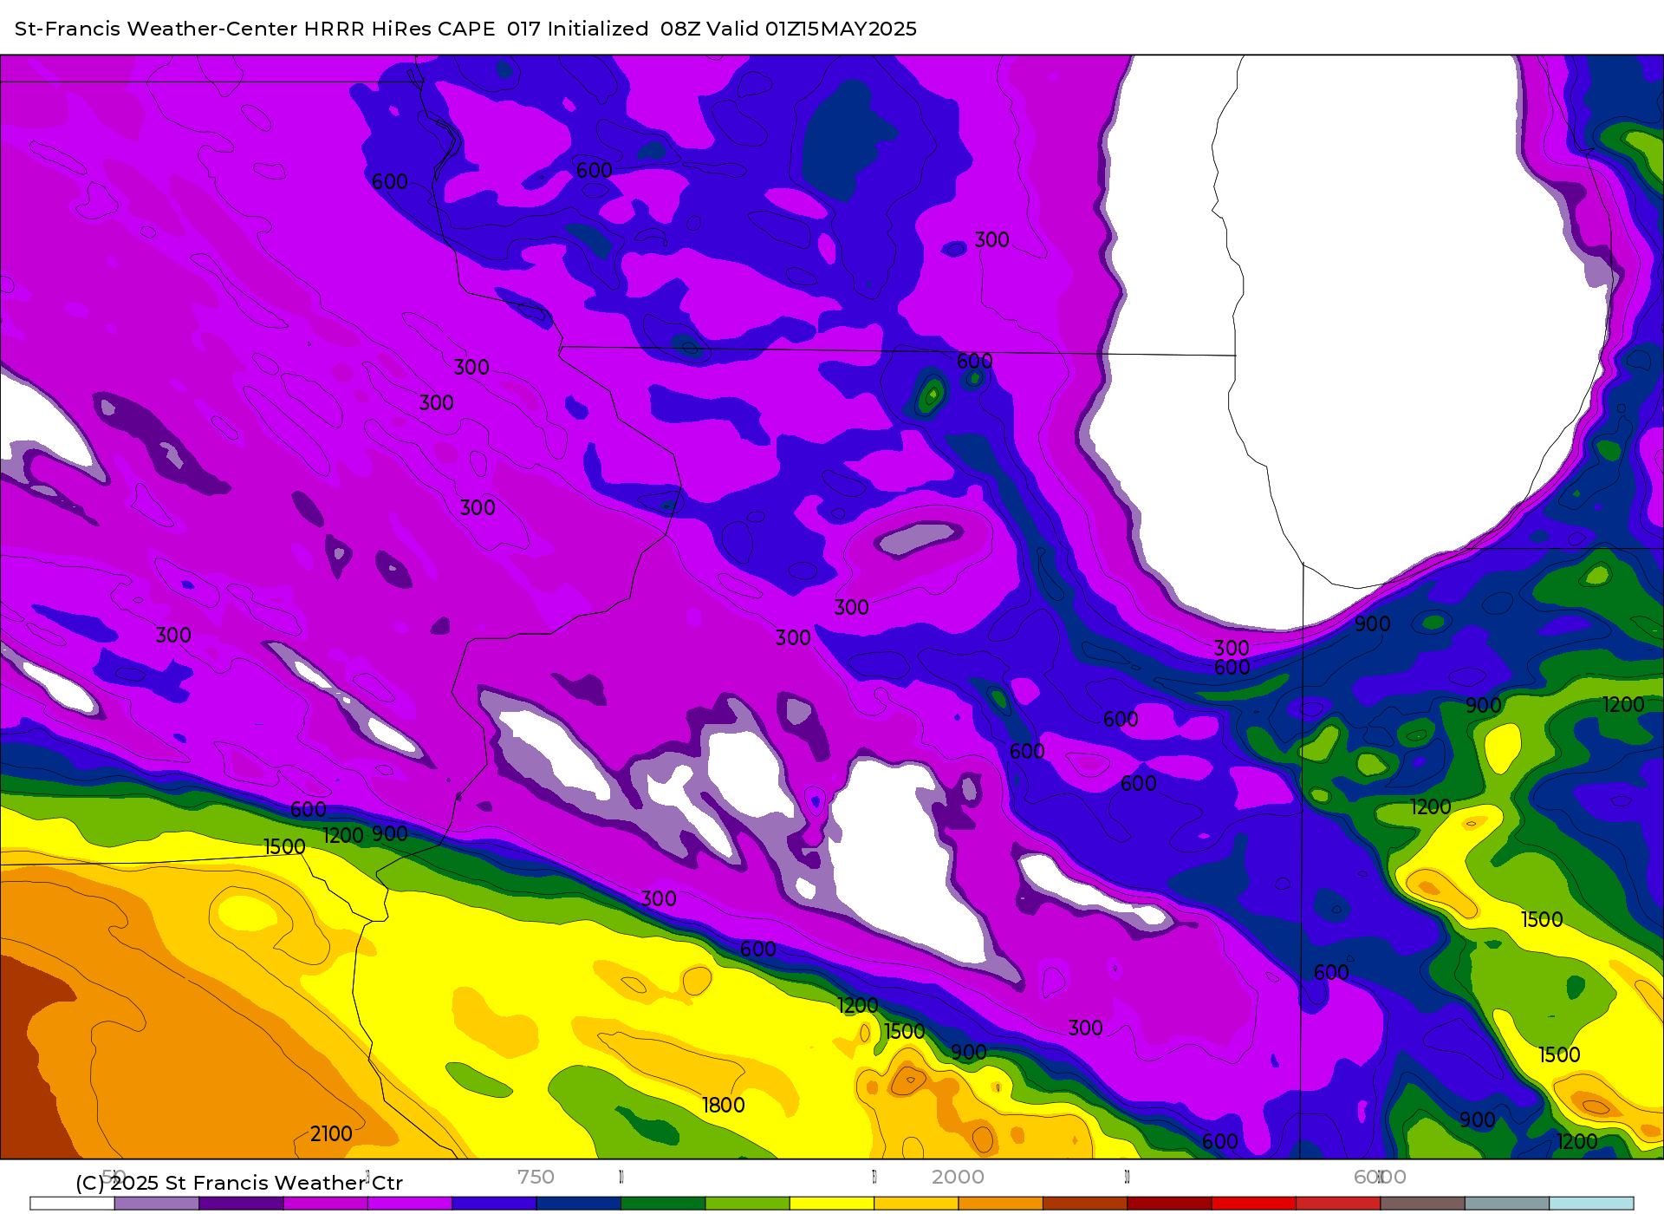Click the '(C) 2025 St Francis Weather Ctr' copyright

[x=239, y=1183]
